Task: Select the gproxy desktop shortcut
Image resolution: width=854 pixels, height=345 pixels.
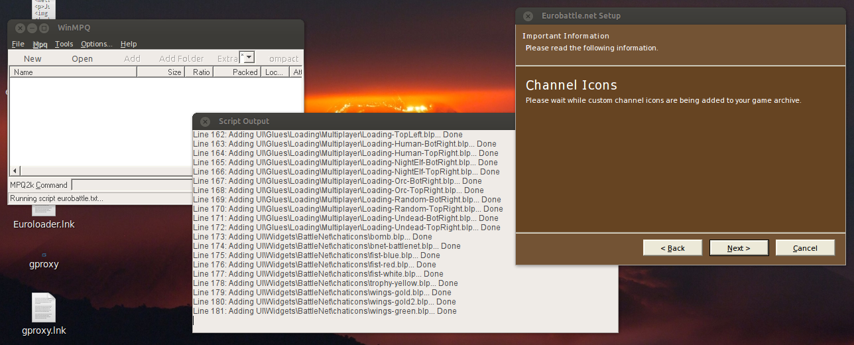Action: pos(44,259)
